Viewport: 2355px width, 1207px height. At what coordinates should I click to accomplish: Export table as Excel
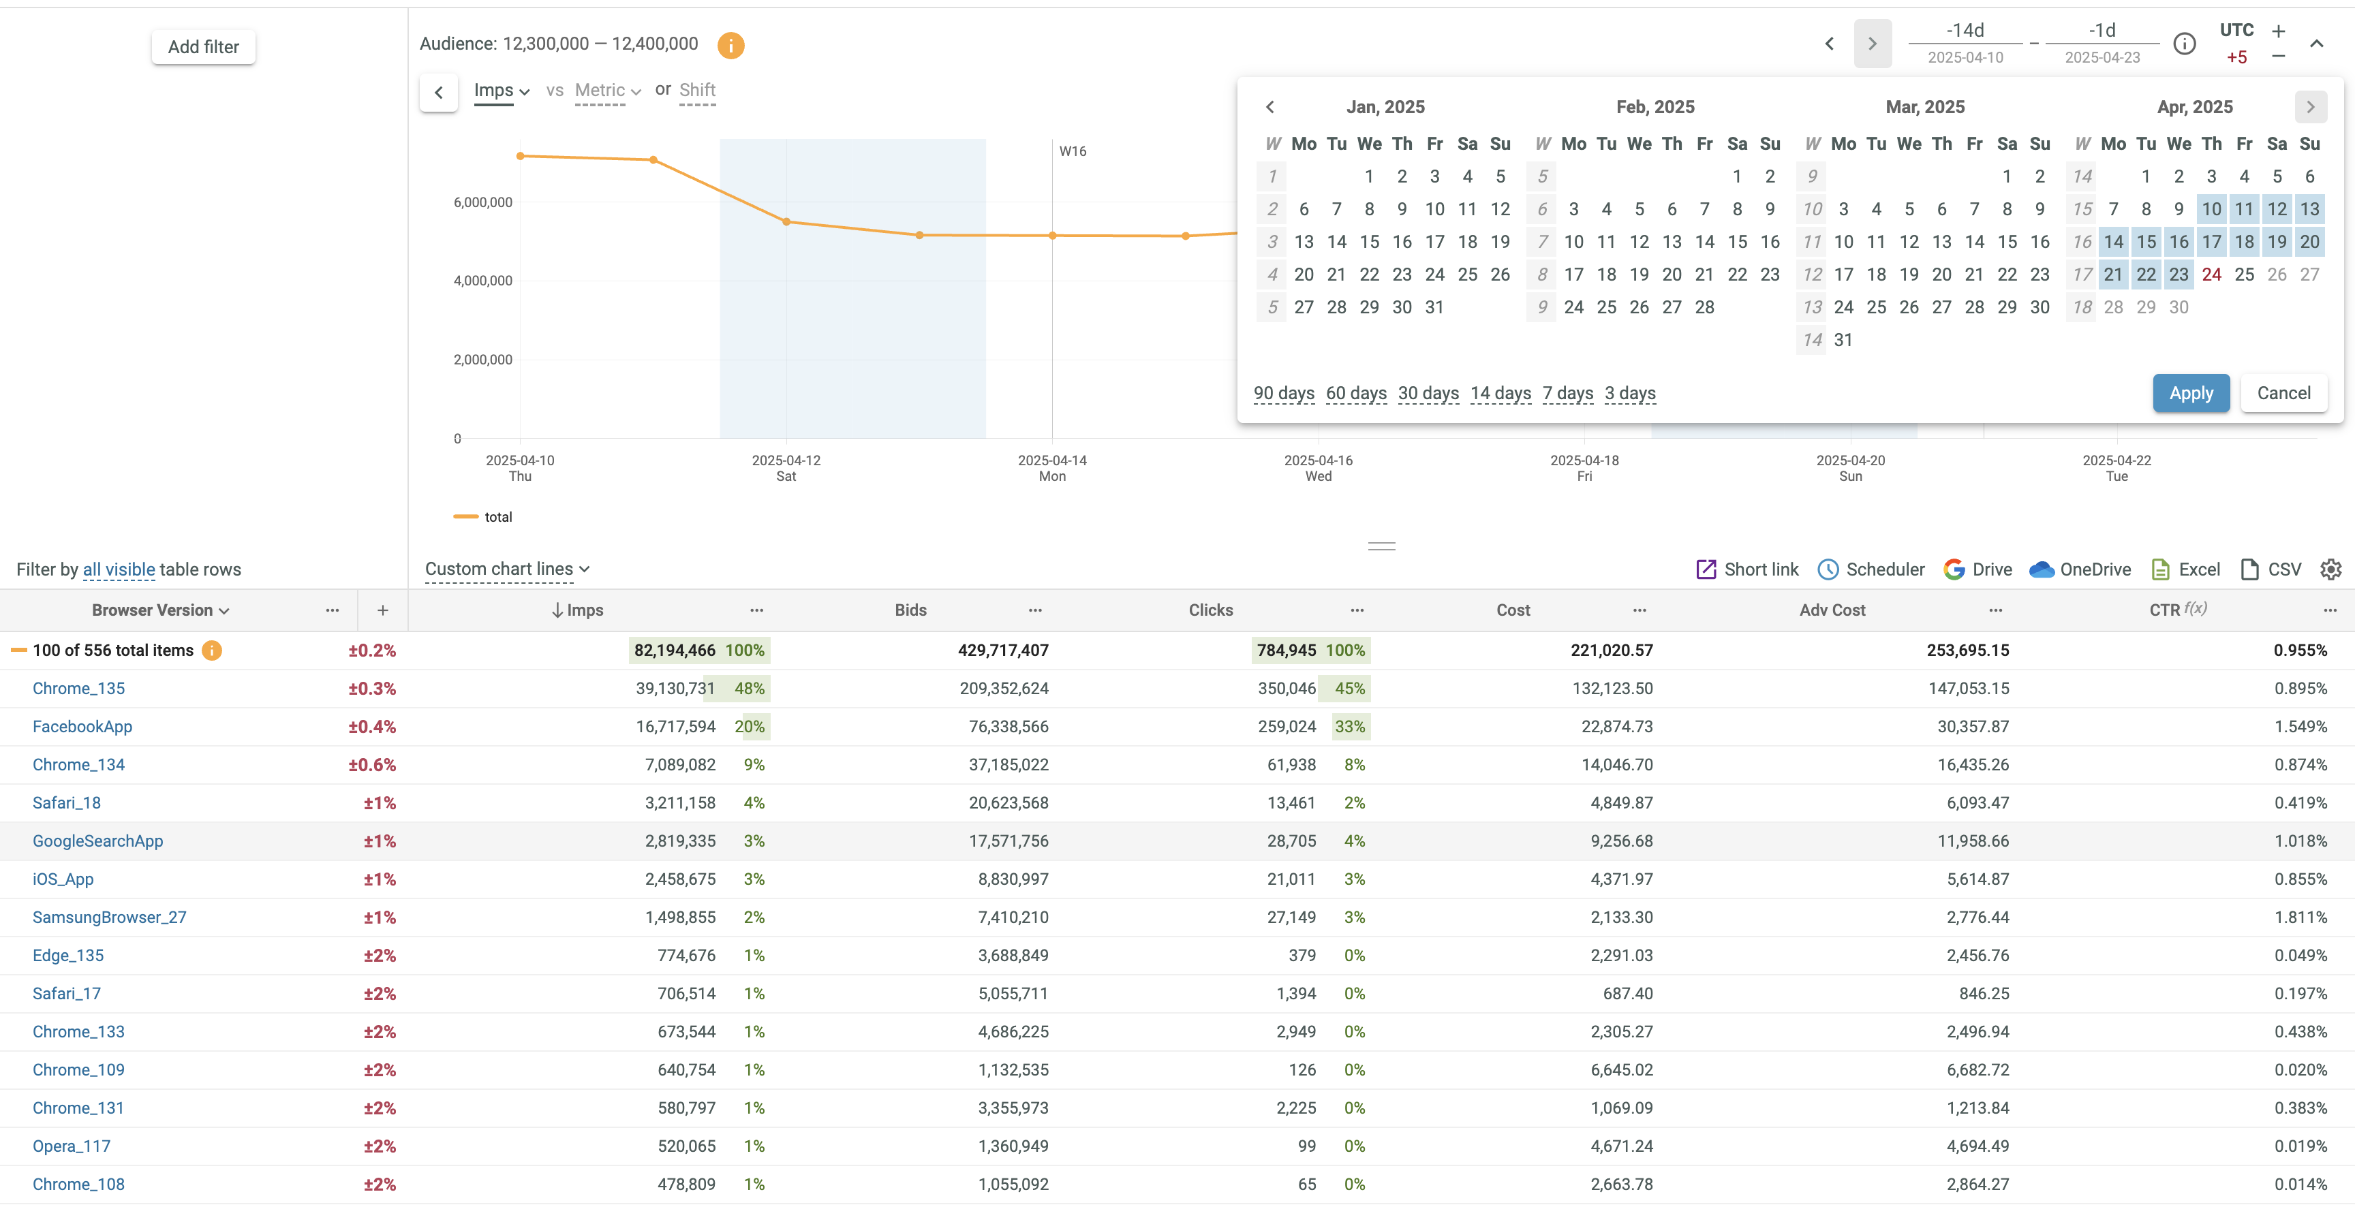click(x=2160, y=569)
